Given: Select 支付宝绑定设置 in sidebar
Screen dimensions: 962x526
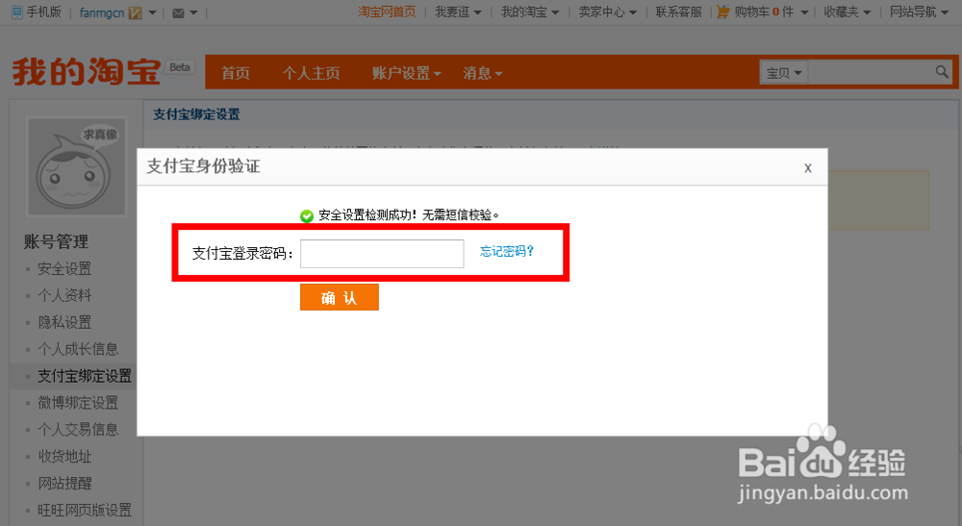Looking at the screenshot, I should click(85, 376).
